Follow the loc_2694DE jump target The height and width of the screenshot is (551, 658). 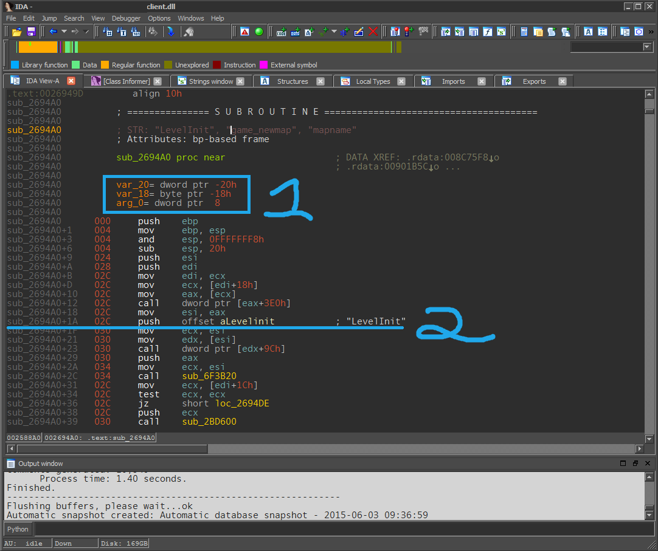point(242,403)
